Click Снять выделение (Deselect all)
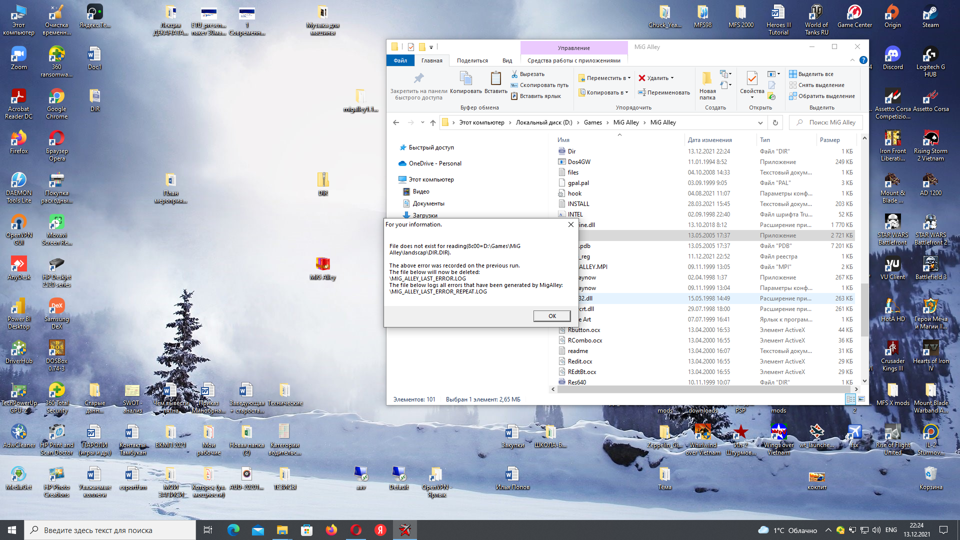 [x=820, y=85]
